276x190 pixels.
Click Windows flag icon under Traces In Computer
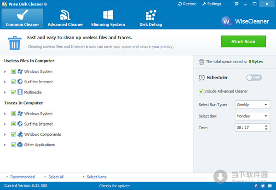[x=20, y=114]
